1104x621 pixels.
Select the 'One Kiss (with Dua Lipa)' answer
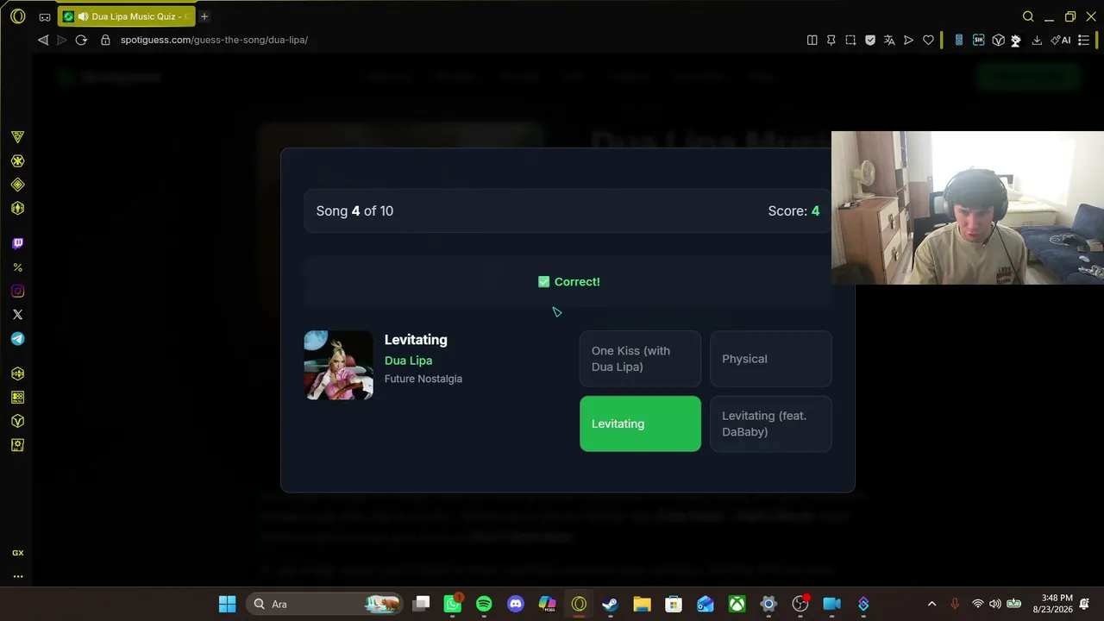(640, 359)
